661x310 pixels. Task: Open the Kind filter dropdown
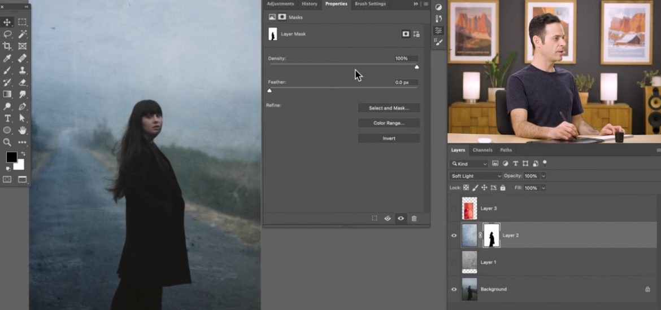pos(469,163)
